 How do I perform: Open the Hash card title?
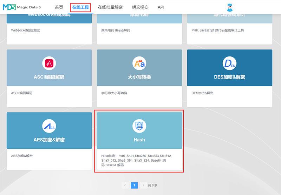139,140
